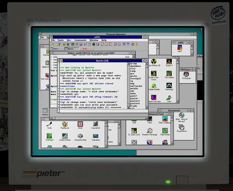Click the red-white life ring Help icon
The height and width of the screenshot is (191, 233).
click(133, 44)
